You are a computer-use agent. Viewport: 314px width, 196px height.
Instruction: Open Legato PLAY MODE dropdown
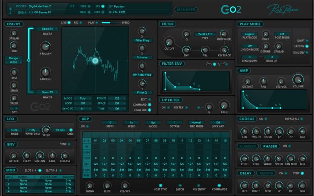click(x=250, y=34)
